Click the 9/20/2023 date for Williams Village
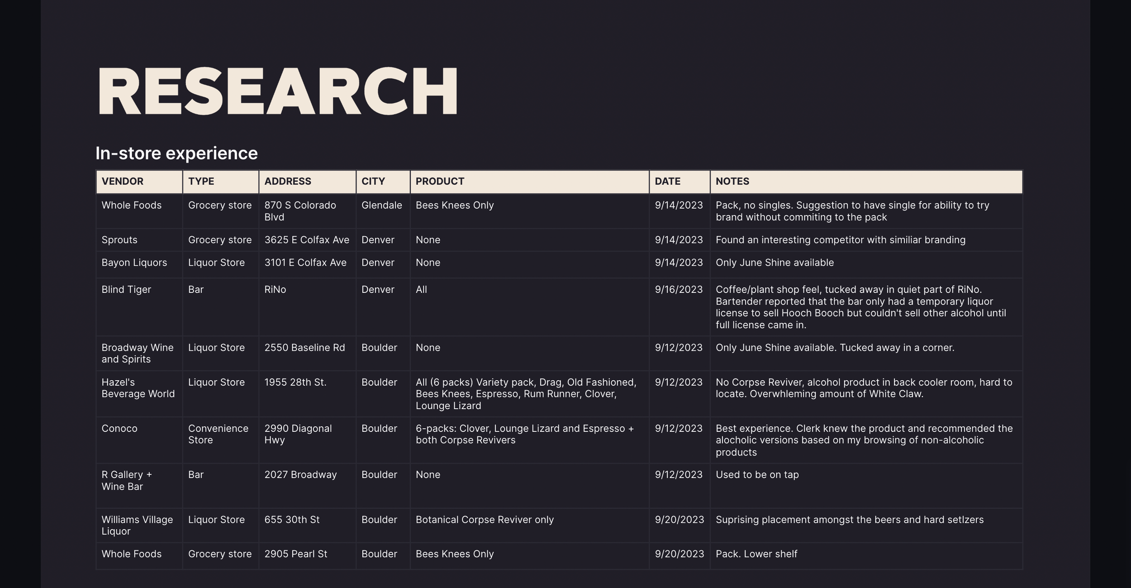The image size is (1131, 588). (680, 526)
